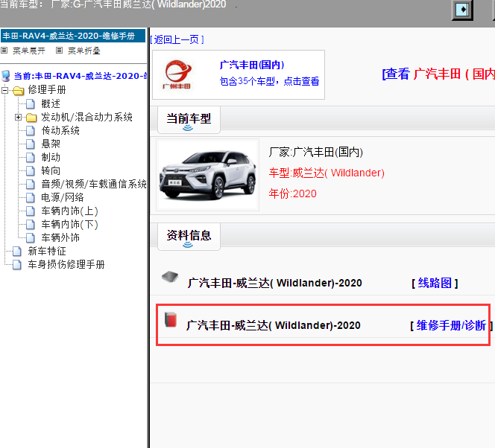Image resolution: width=495 pixels, height=448 pixels.
Task: Open 电源/网络 tree entry
Action: click(63, 197)
